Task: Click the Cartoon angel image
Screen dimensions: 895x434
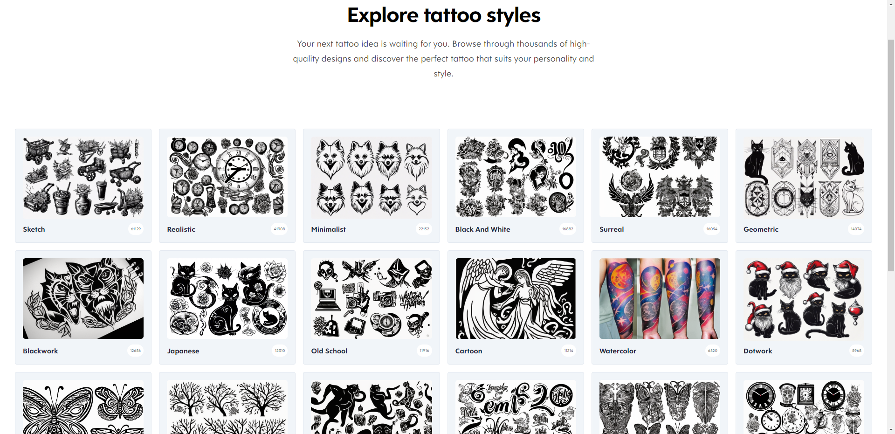Action: coord(516,298)
